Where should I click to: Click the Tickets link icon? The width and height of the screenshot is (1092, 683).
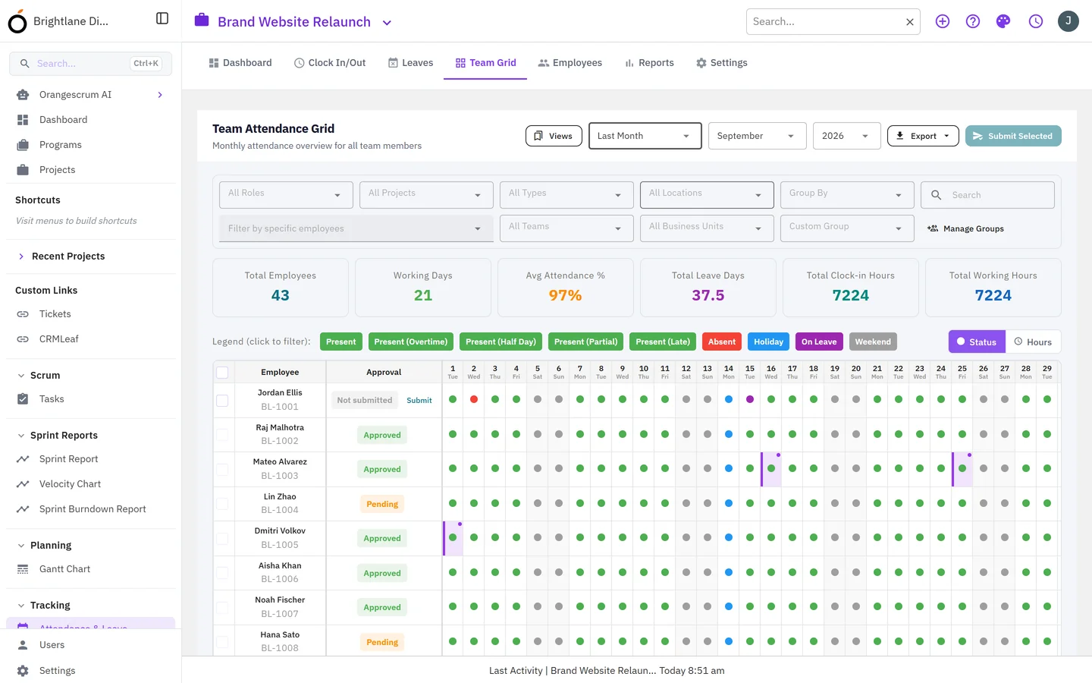pos(23,314)
